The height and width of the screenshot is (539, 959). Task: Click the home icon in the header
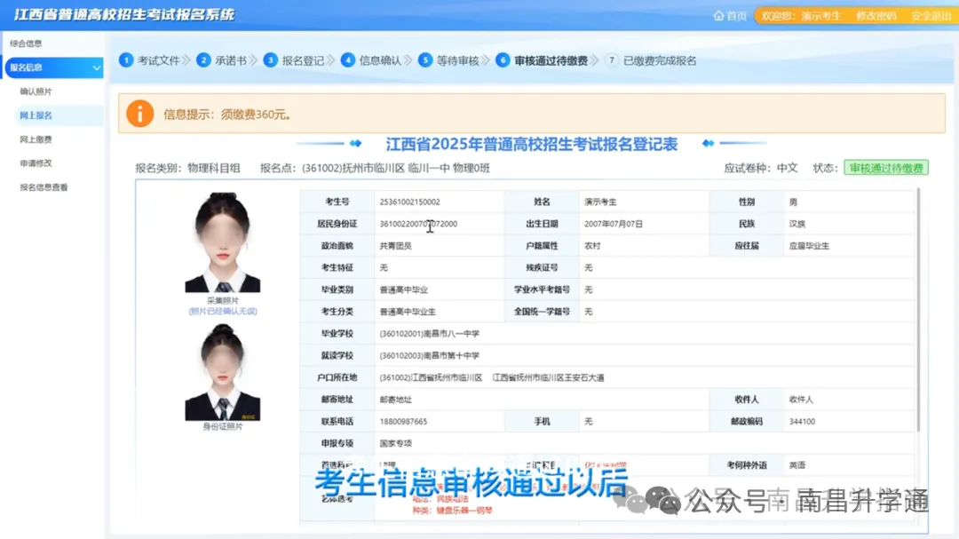[x=718, y=16]
